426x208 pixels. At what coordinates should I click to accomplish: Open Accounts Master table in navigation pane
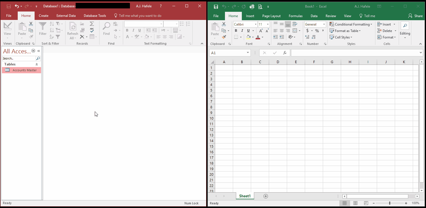(21, 70)
